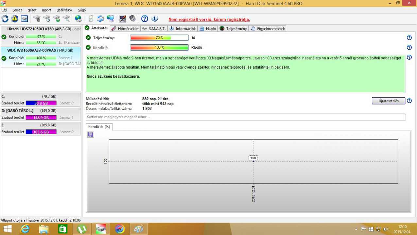Screen dimensions: 417x235
Task: Show hidden system tray icons
Action: coord(356,229)
